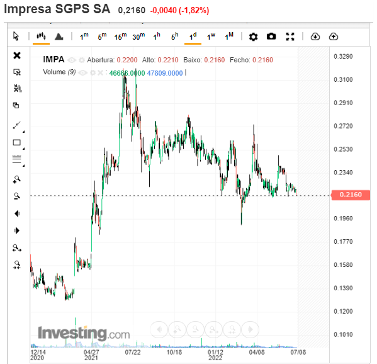Remove the Volume indicator
Viewport: 377px width, 364px height.
(x=100, y=72)
